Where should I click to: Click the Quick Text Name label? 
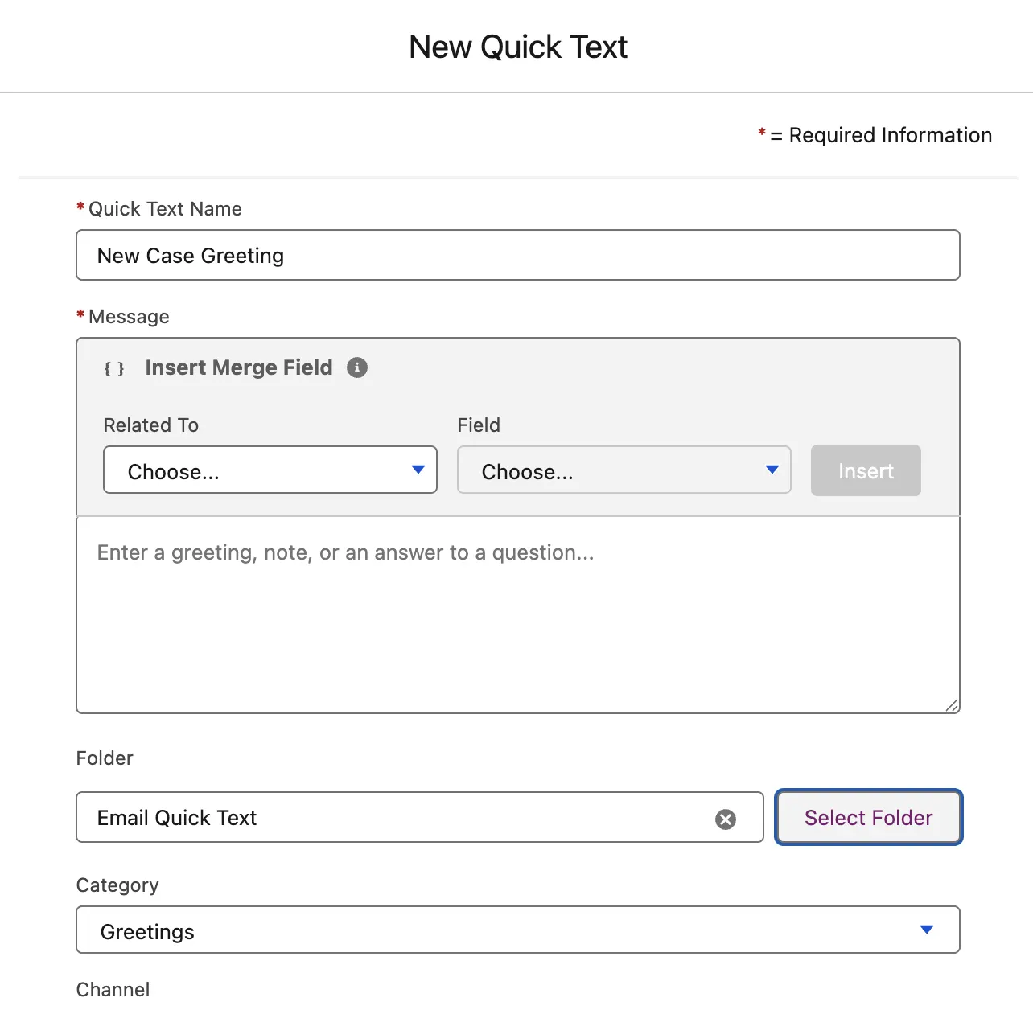tap(165, 209)
